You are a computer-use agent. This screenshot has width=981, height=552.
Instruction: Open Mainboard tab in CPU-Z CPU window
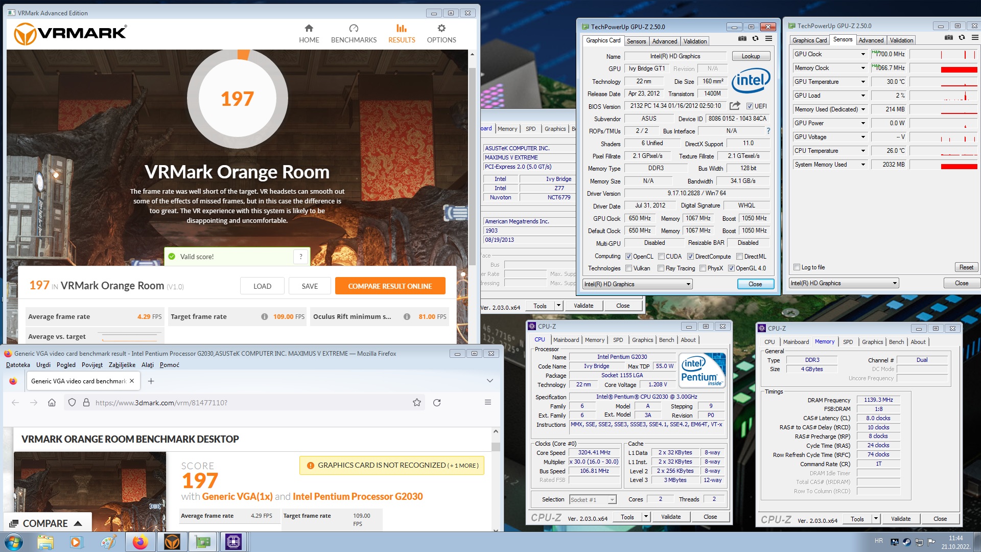(566, 340)
